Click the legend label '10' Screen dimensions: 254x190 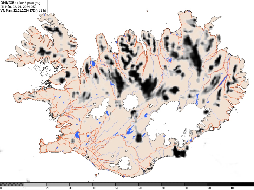[25, 188]
